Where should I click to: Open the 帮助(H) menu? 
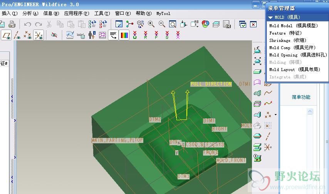(x=144, y=13)
